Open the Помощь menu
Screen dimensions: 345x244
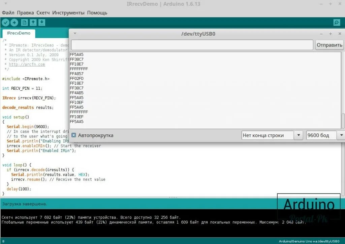(97, 13)
